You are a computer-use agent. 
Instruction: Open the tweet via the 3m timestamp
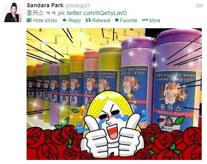199,6
